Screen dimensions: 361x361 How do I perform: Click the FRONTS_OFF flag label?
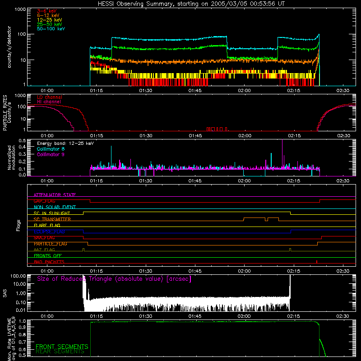pyautogui.click(x=48, y=256)
